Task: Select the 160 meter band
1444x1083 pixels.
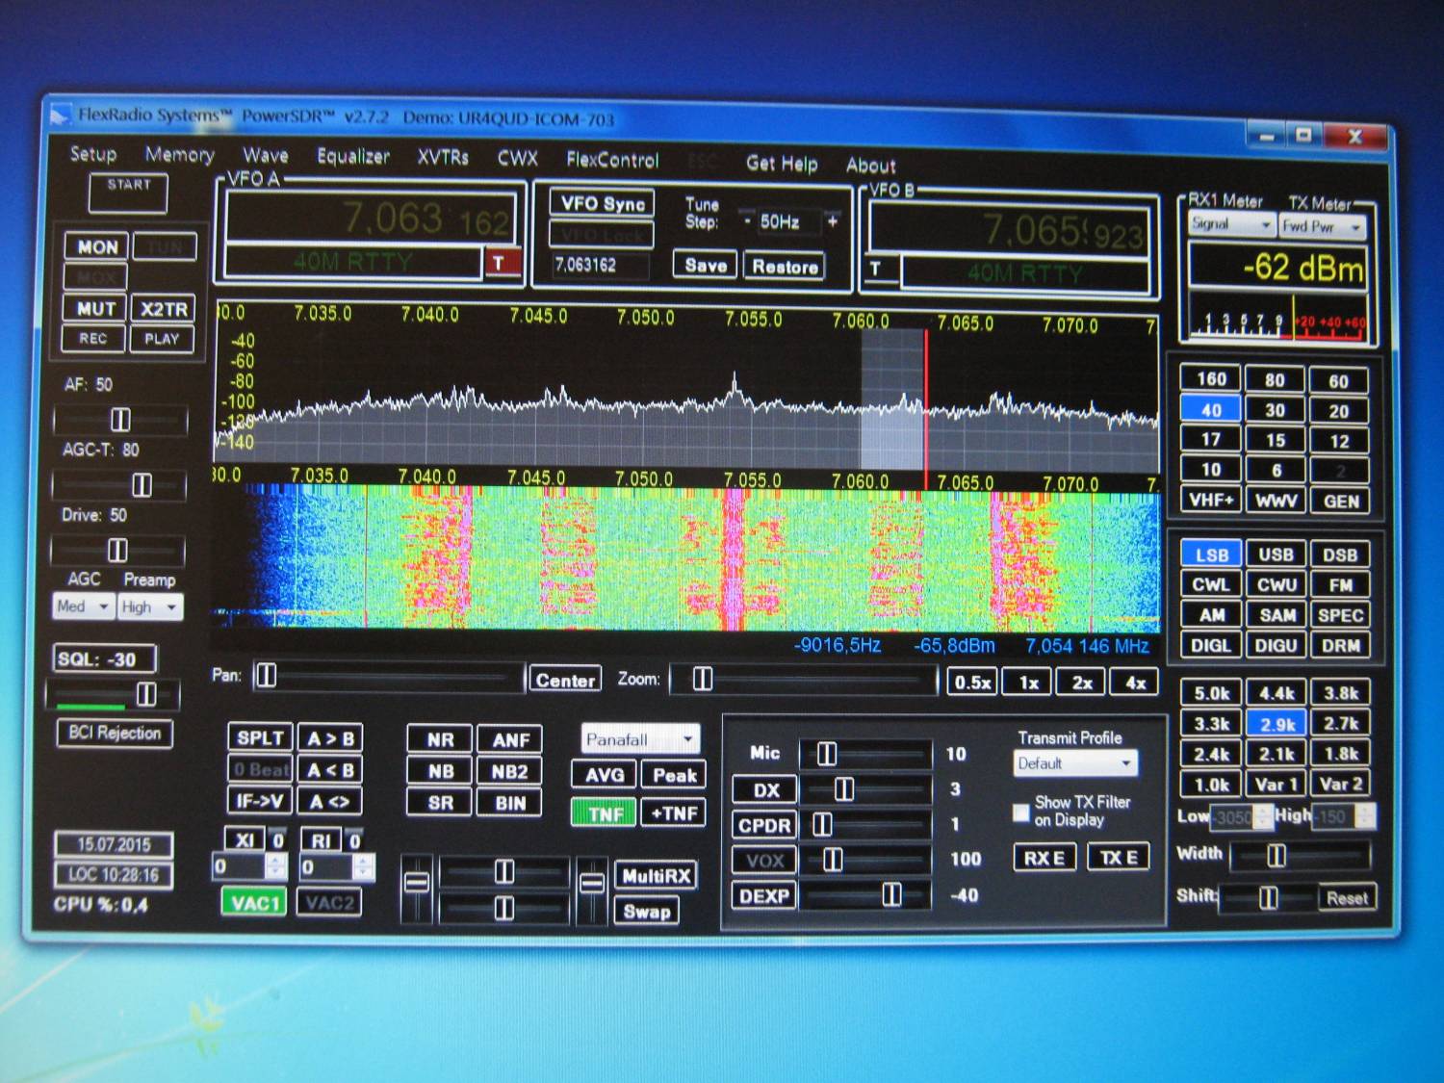Action: (x=1211, y=379)
